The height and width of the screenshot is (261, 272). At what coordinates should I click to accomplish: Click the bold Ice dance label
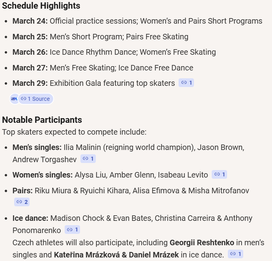coord(30,218)
